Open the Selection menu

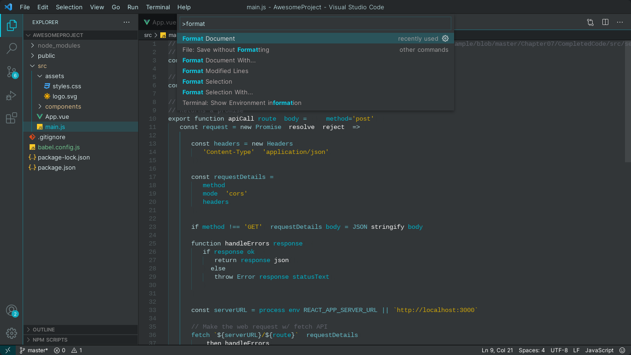(x=69, y=7)
